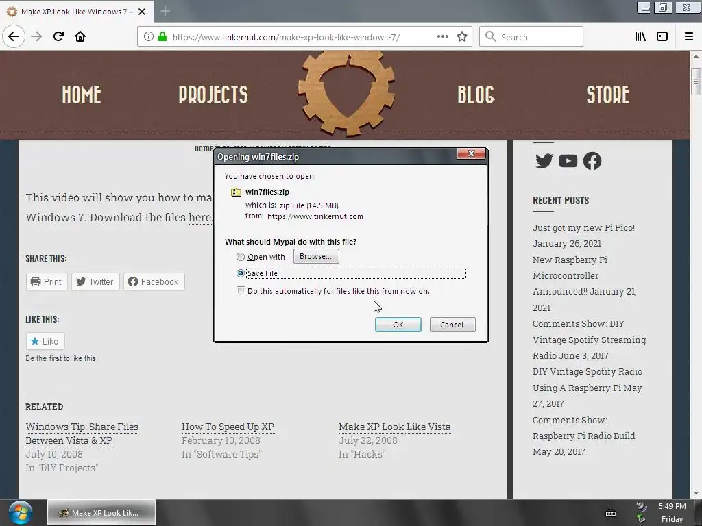Click the Tinkernut gear logo
702x526 pixels.
click(346, 93)
